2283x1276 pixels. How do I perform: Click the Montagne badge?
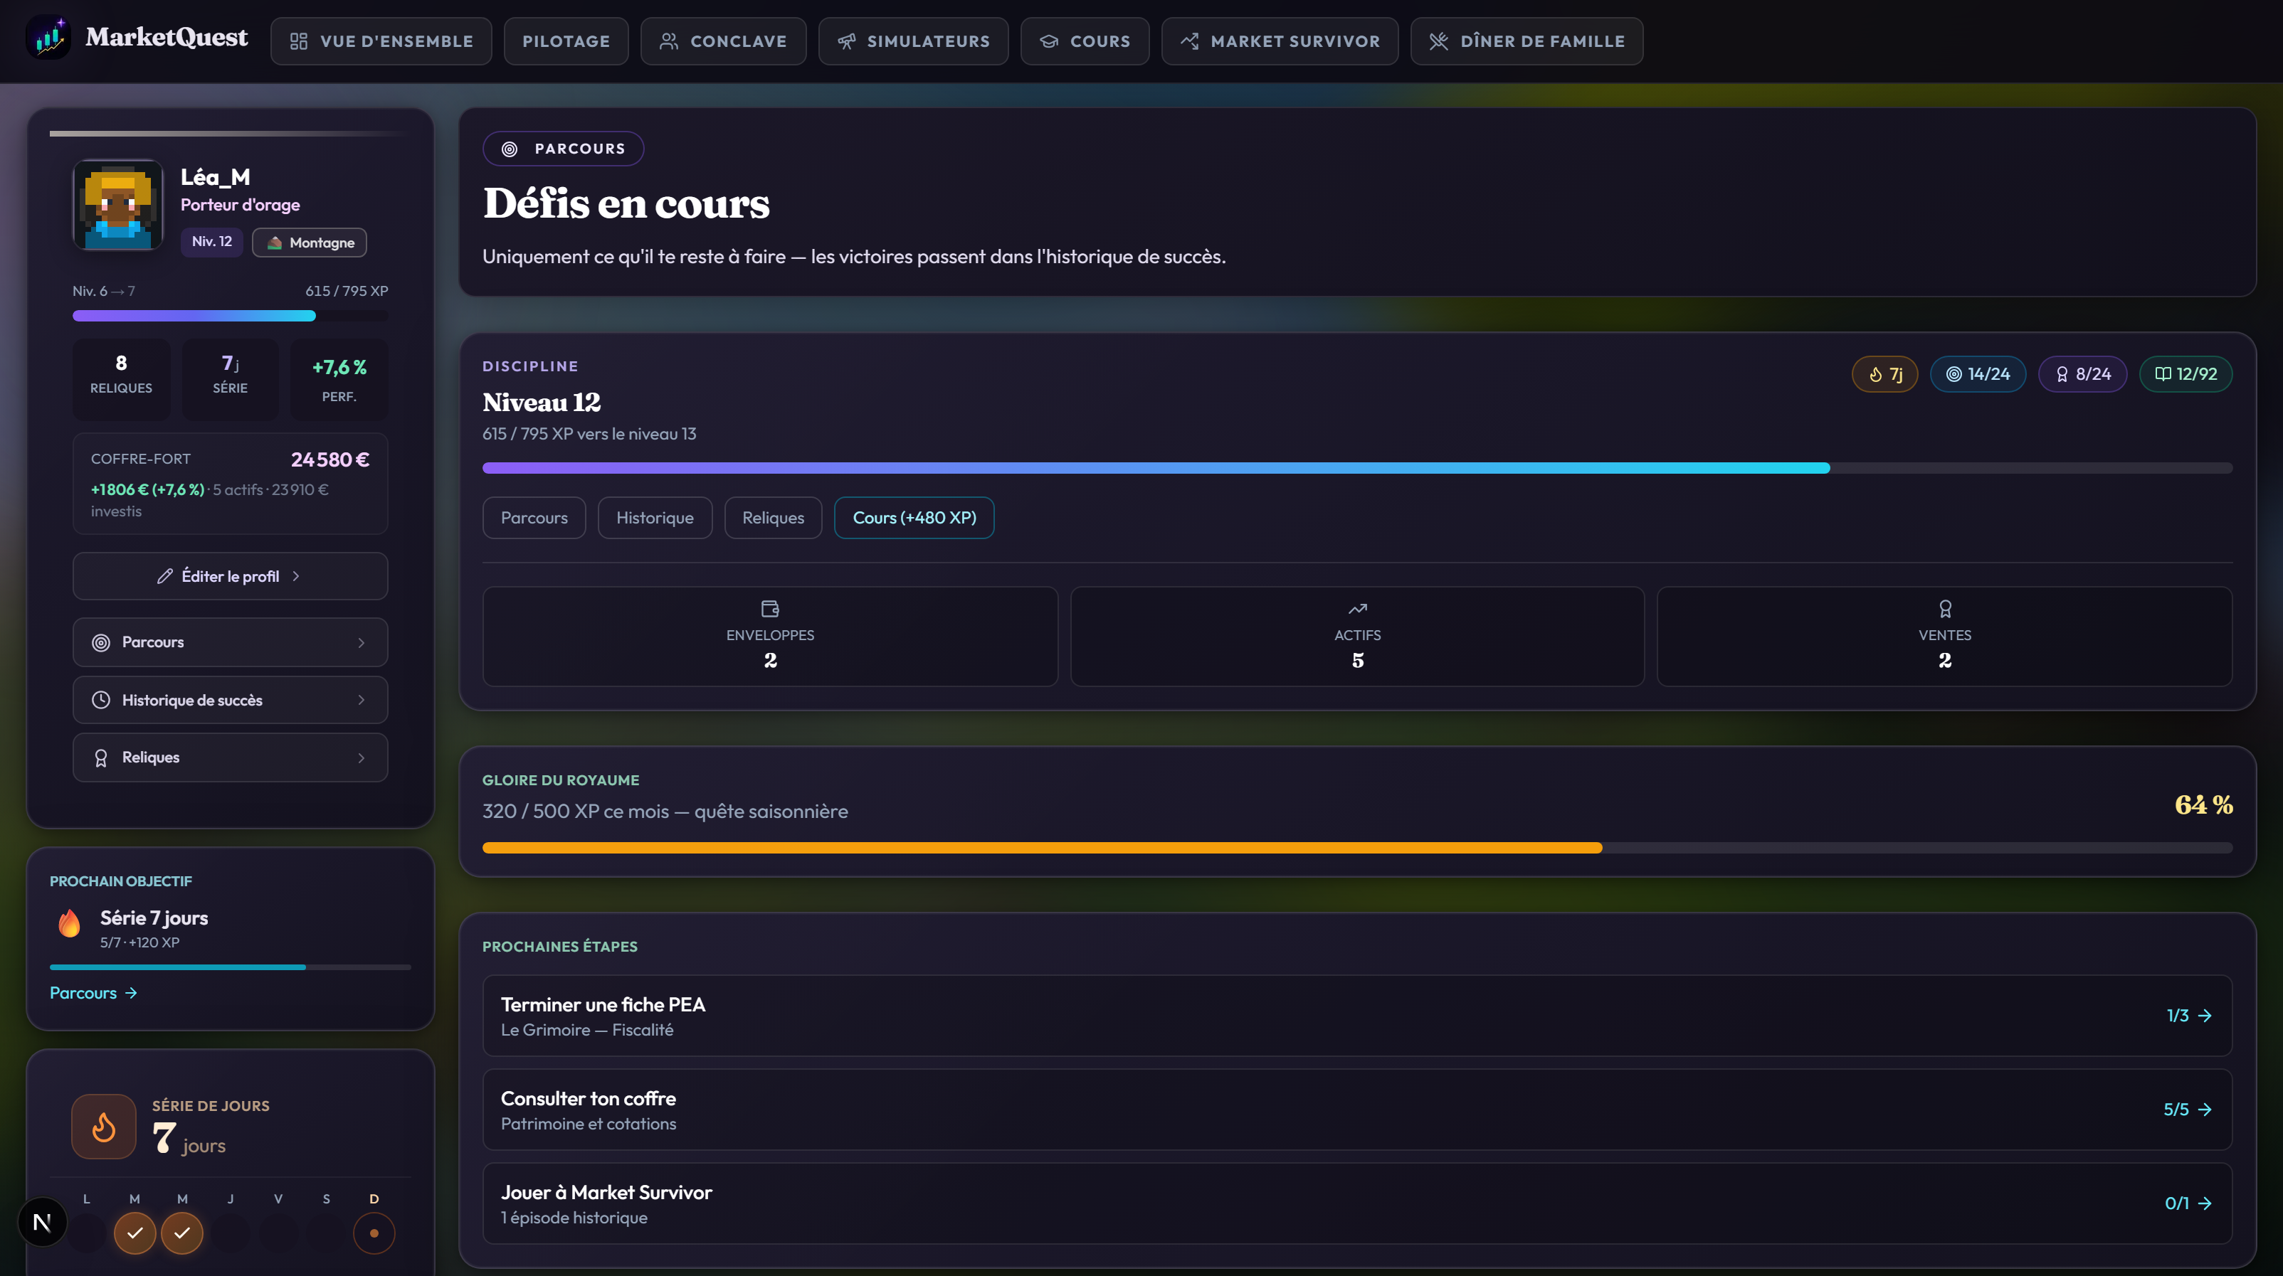[x=310, y=243]
